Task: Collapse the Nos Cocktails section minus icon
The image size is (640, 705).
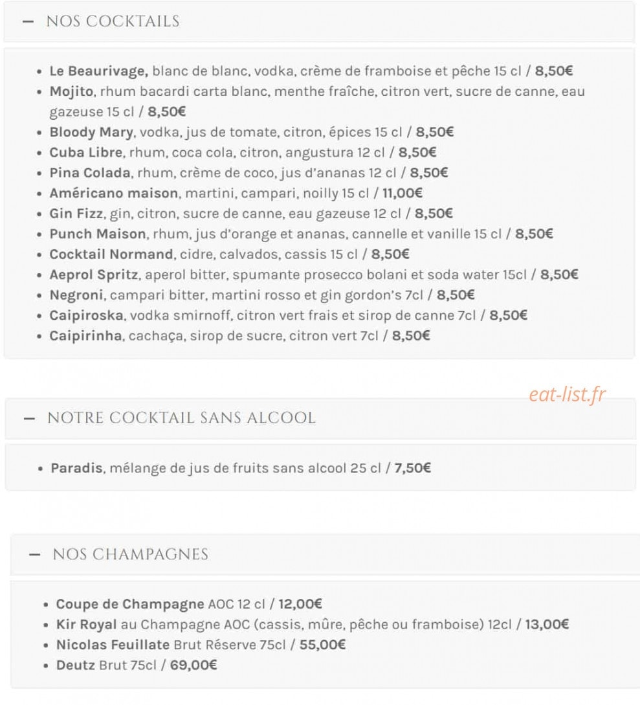Action: 28,21
